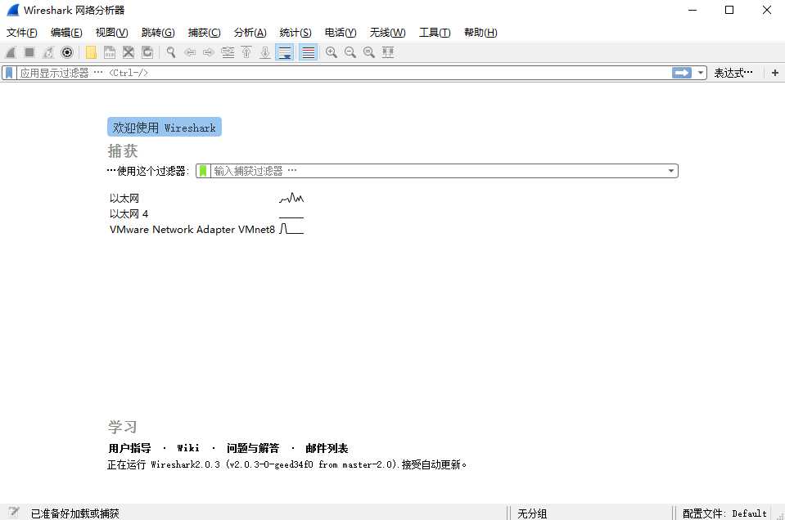This screenshot has width=785, height=520.
Task: Click the restart capture icon
Action: (x=48, y=52)
